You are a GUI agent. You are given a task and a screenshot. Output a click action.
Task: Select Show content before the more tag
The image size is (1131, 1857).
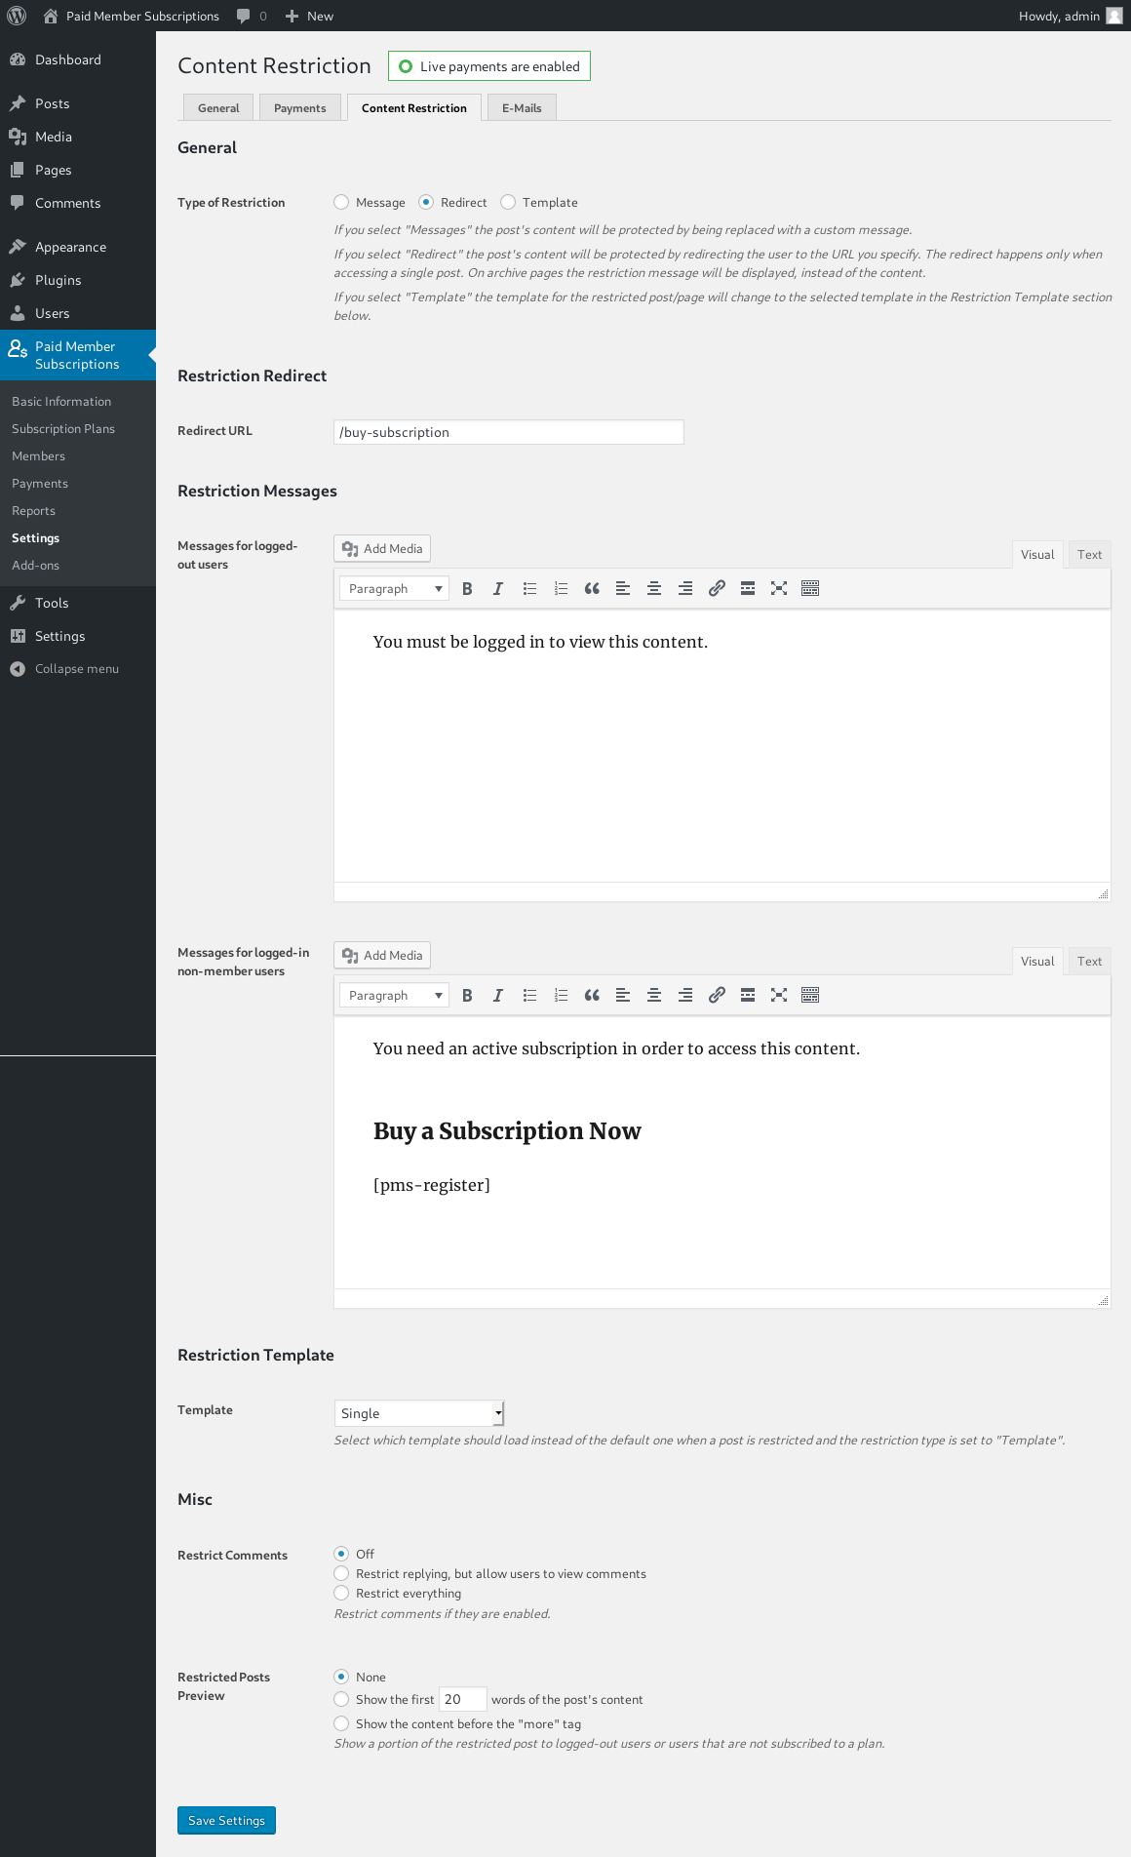tap(341, 1723)
